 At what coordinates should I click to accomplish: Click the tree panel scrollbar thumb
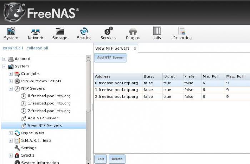89,86
